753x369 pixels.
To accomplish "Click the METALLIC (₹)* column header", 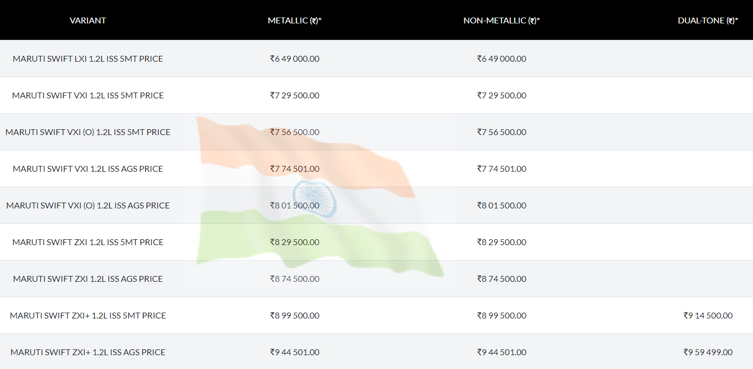I will pyautogui.click(x=294, y=20).
